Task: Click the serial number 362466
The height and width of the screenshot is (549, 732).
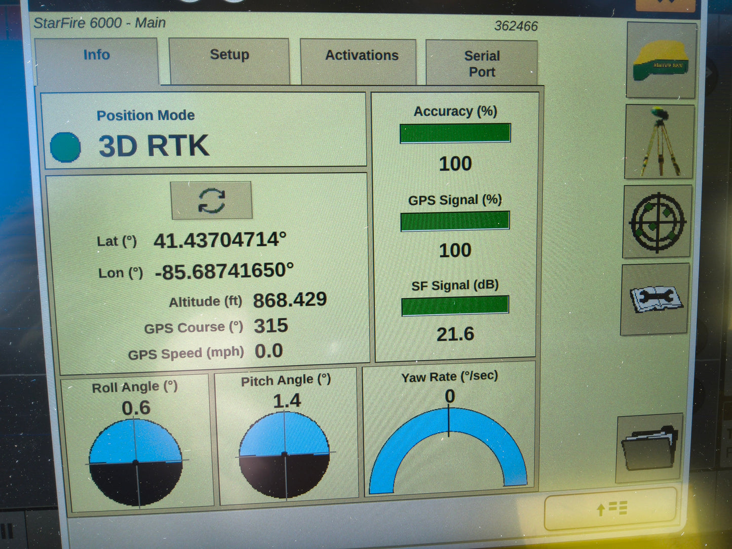Action: 516,26
